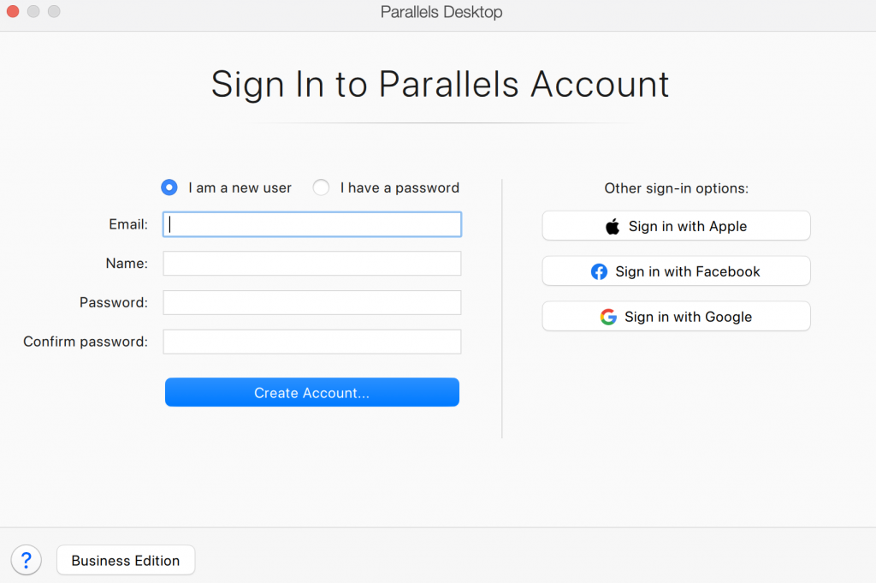Open help with the question mark icon

click(x=27, y=561)
